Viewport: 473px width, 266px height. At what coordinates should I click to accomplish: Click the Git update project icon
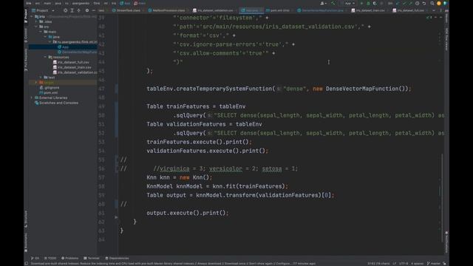(398, 3)
